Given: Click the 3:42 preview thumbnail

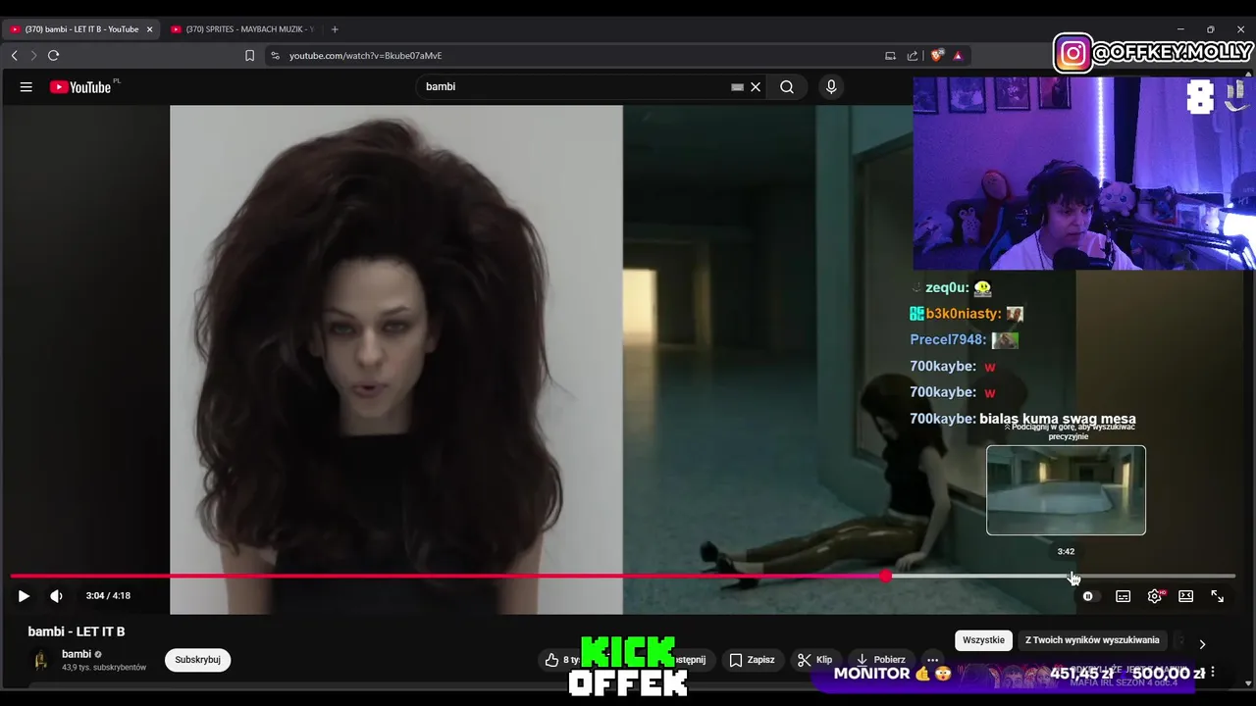Looking at the screenshot, I should coord(1066,490).
